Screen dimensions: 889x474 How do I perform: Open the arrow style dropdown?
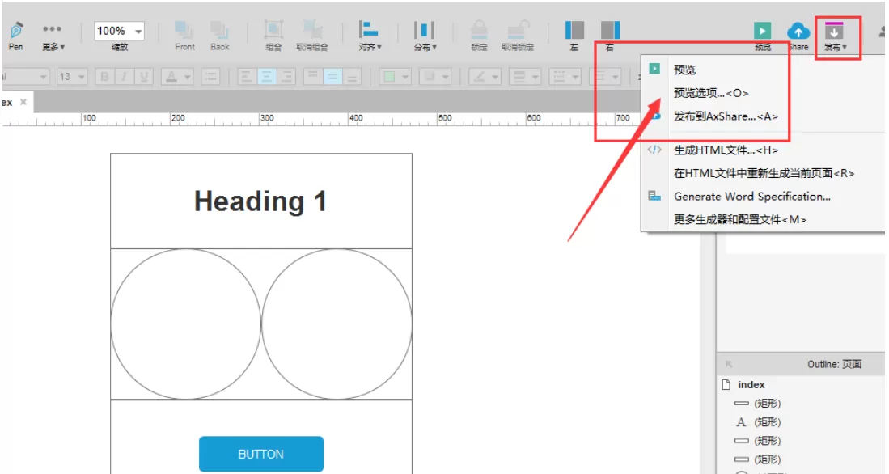point(605,77)
